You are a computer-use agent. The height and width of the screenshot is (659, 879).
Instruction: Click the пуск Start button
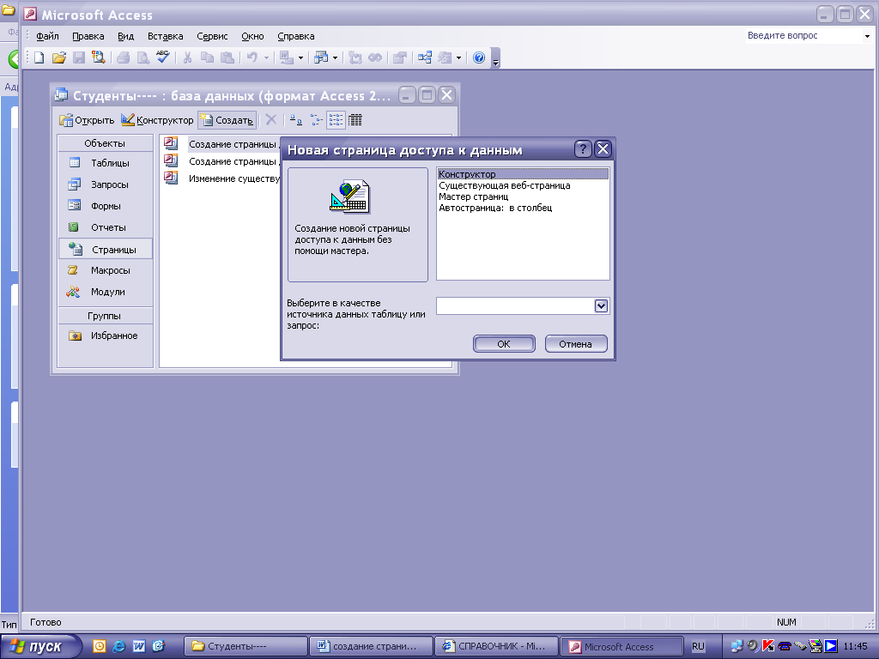click(x=40, y=646)
